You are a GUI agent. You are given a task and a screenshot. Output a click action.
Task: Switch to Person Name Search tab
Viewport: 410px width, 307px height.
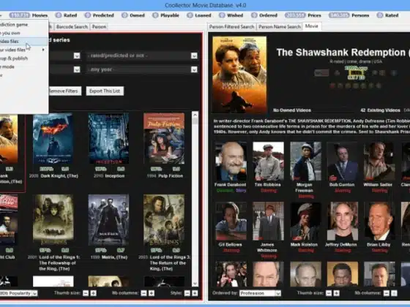(279, 26)
